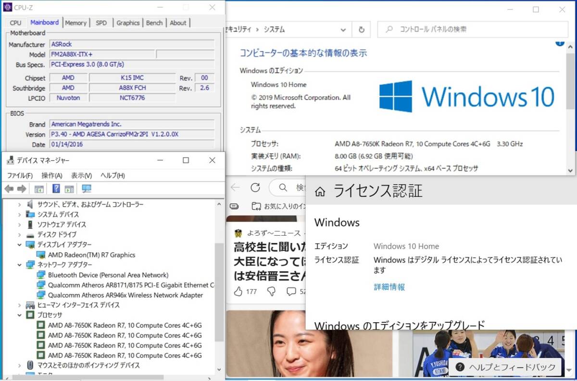Click the favorites folder icon in the browser bar
This screenshot has height=381, width=577.
[x=257, y=206]
